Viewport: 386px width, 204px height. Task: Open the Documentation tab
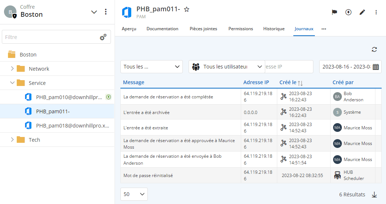[x=162, y=29]
